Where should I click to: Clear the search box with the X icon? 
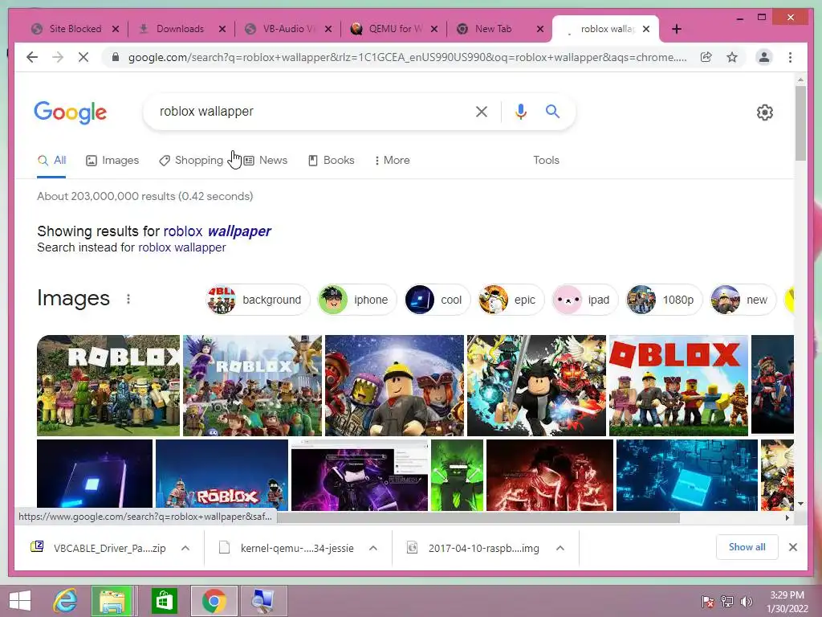[x=482, y=111]
